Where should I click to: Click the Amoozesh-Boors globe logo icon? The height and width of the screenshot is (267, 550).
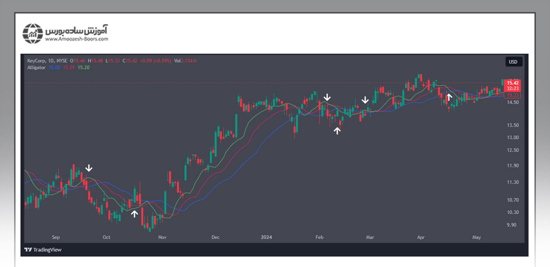pos(33,33)
